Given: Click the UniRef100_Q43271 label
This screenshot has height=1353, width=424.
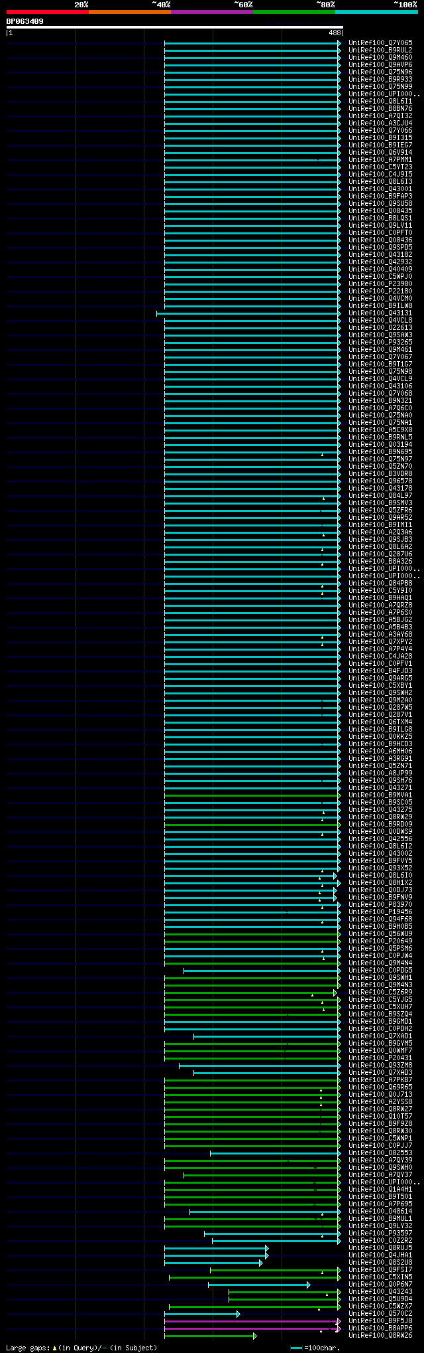Looking at the screenshot, I should click(380, 787).
